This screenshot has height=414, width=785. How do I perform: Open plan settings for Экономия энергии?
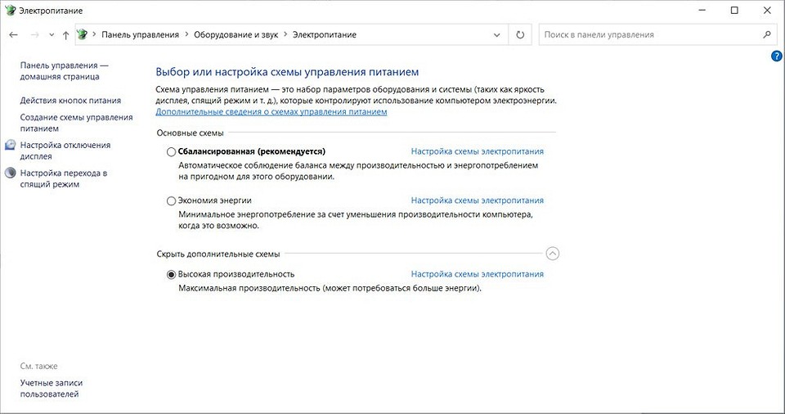click(477, 200)
